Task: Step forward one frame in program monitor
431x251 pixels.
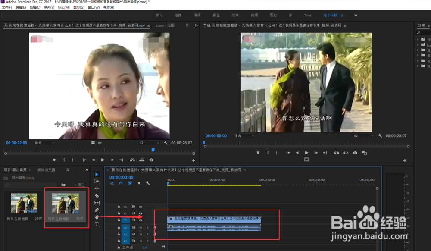Action: click(316, 153)
